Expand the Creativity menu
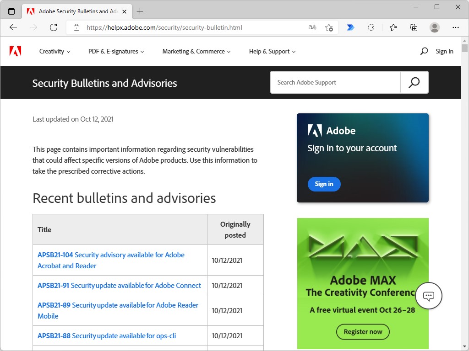This screenshot has height=351, width=469. pos(55,51)
